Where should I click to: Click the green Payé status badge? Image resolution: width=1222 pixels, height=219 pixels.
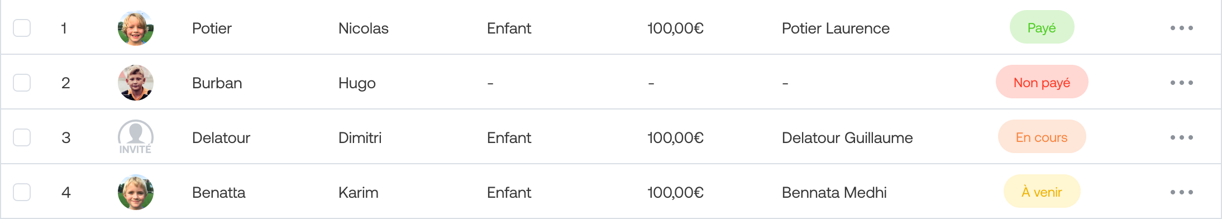click(1042, 27)
